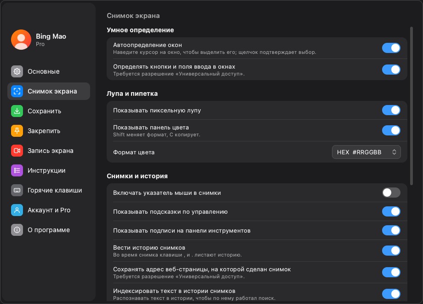Turn off Показывать пиксельную лупу

pos(391,110)
